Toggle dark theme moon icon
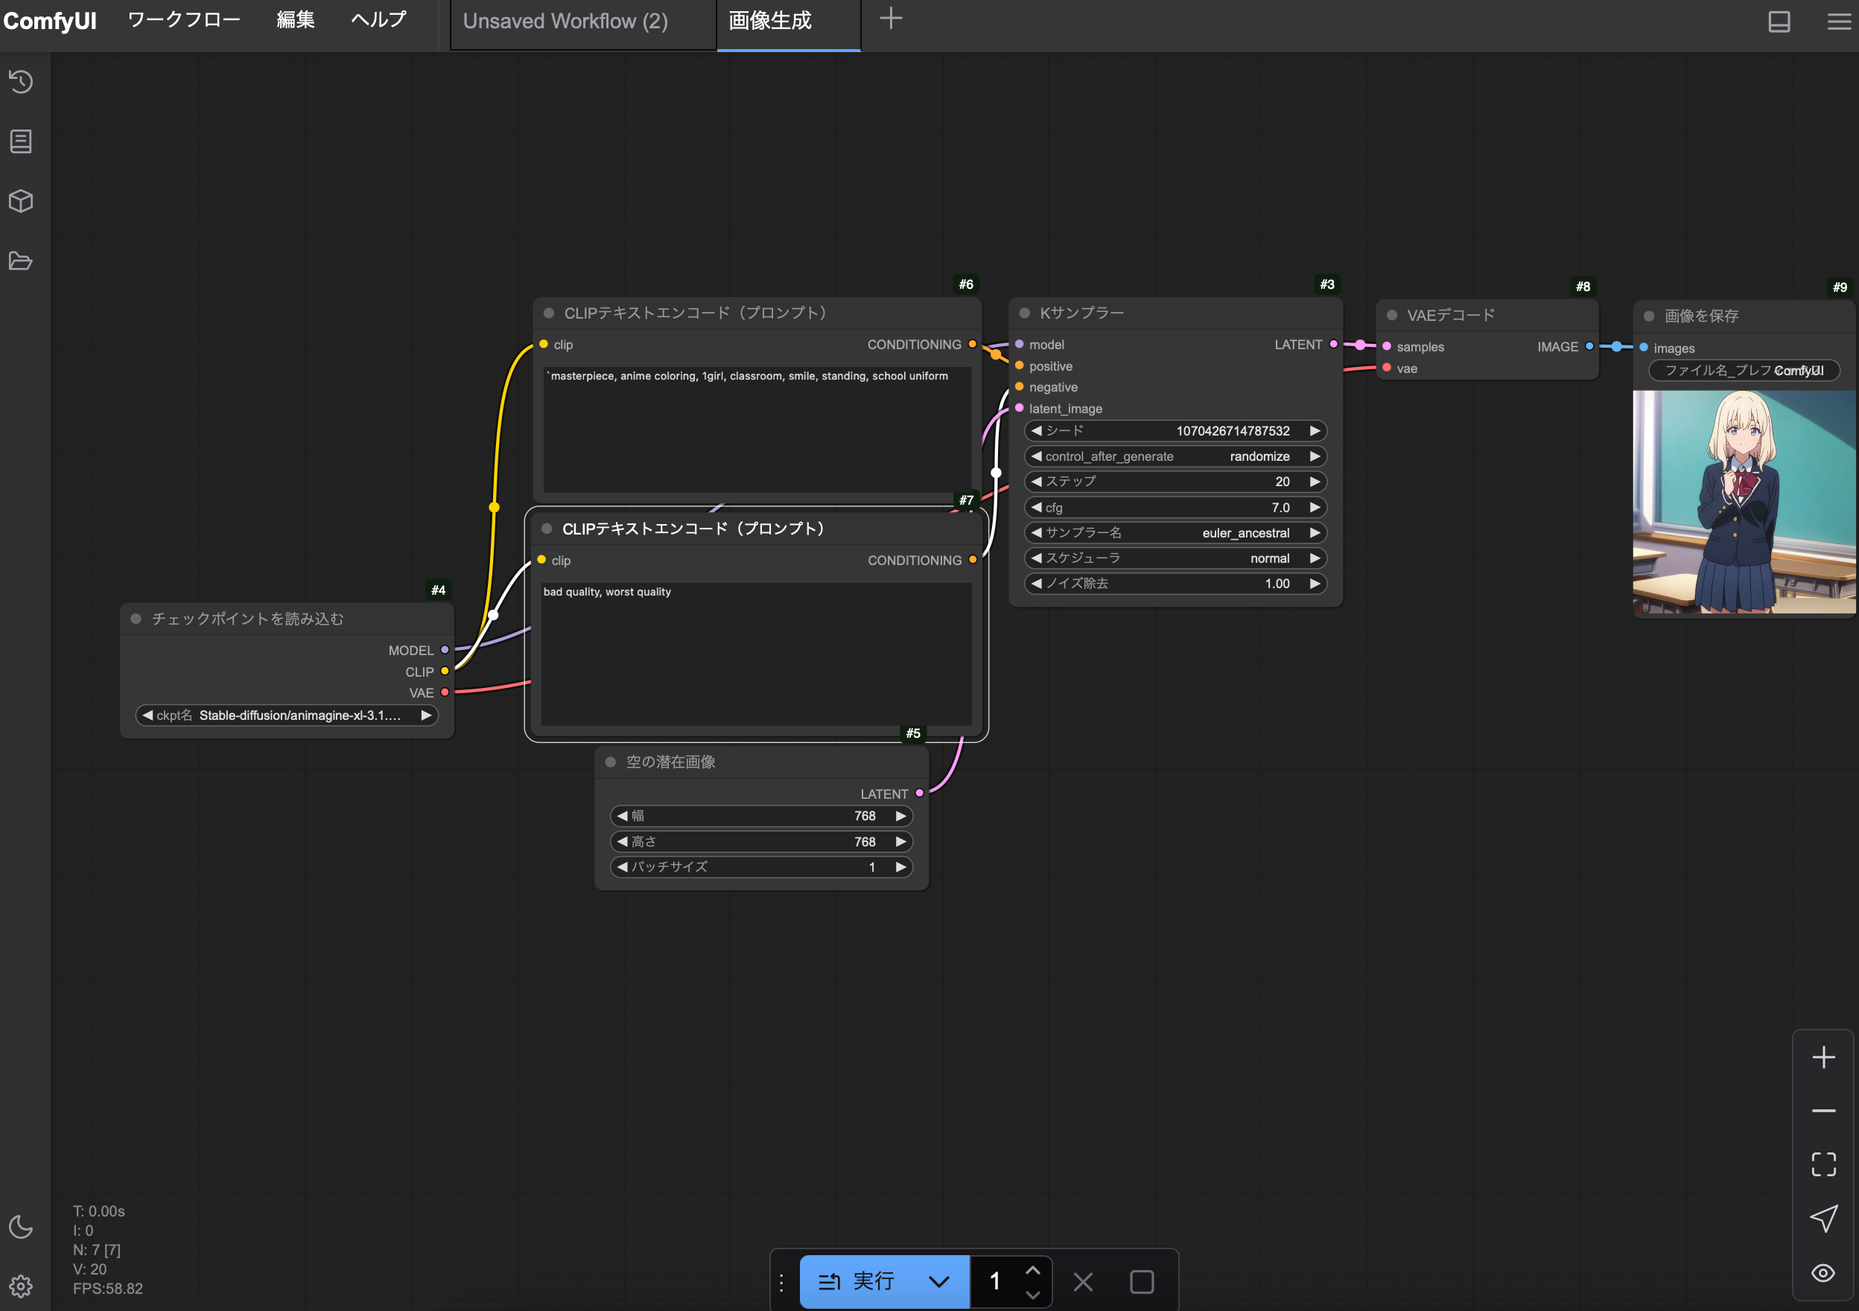Screen dimensions: 1859x1311 (21, 1227)
